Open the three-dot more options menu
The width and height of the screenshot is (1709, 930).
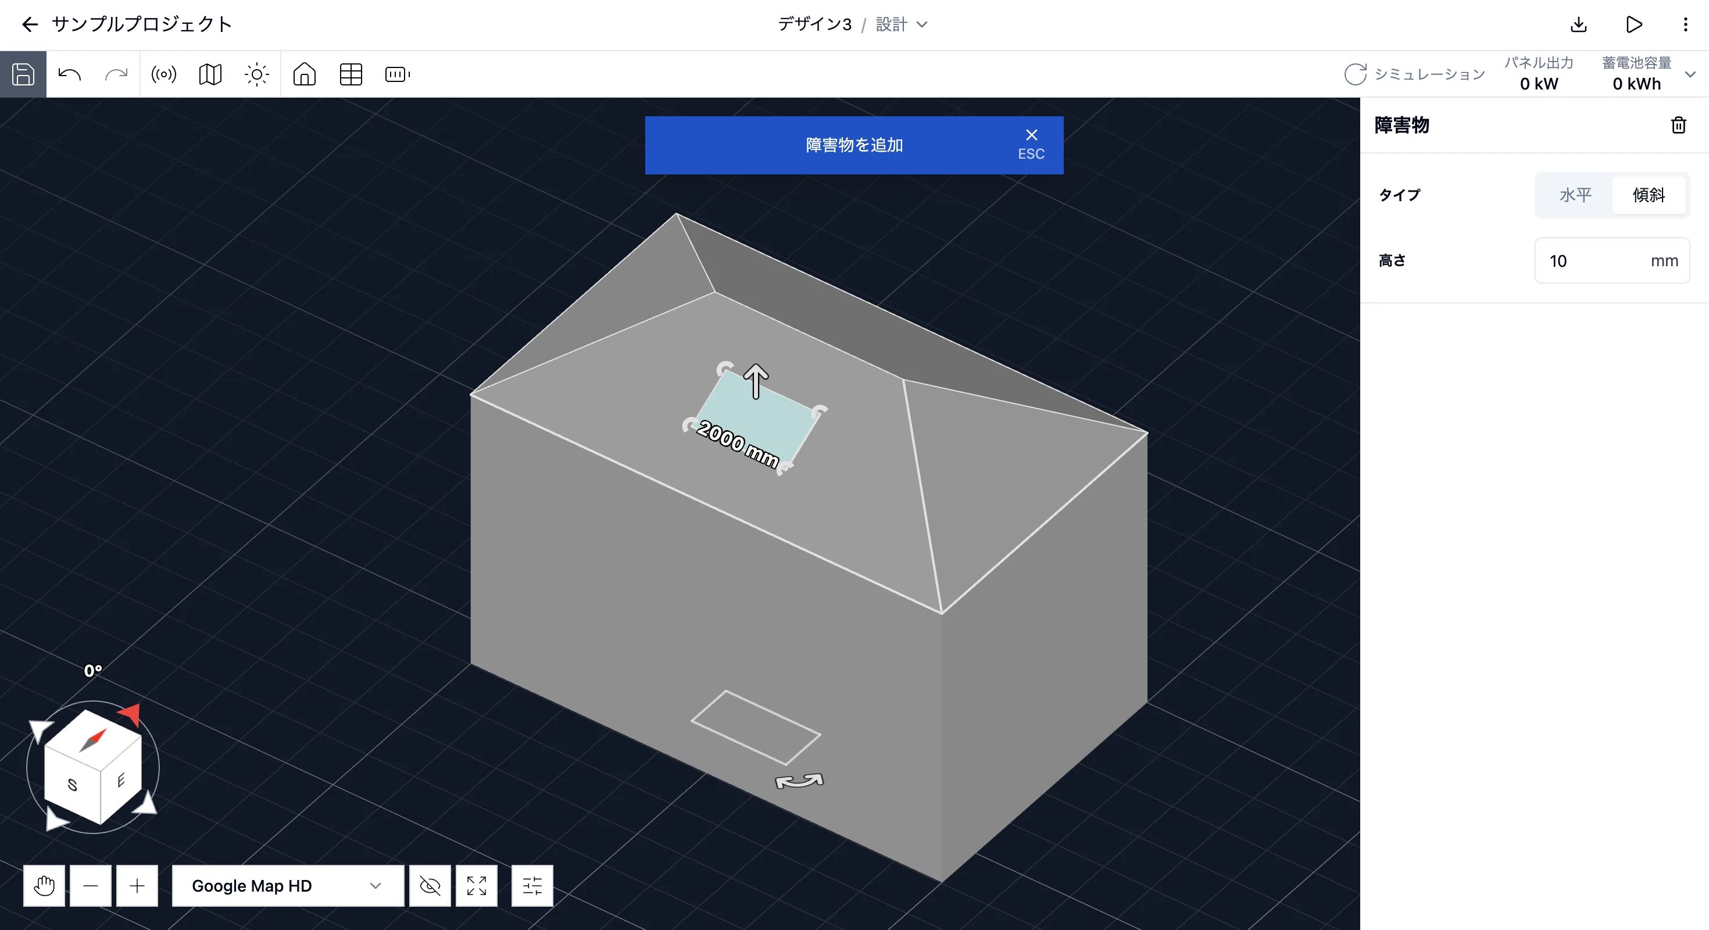pos(1686,24)
